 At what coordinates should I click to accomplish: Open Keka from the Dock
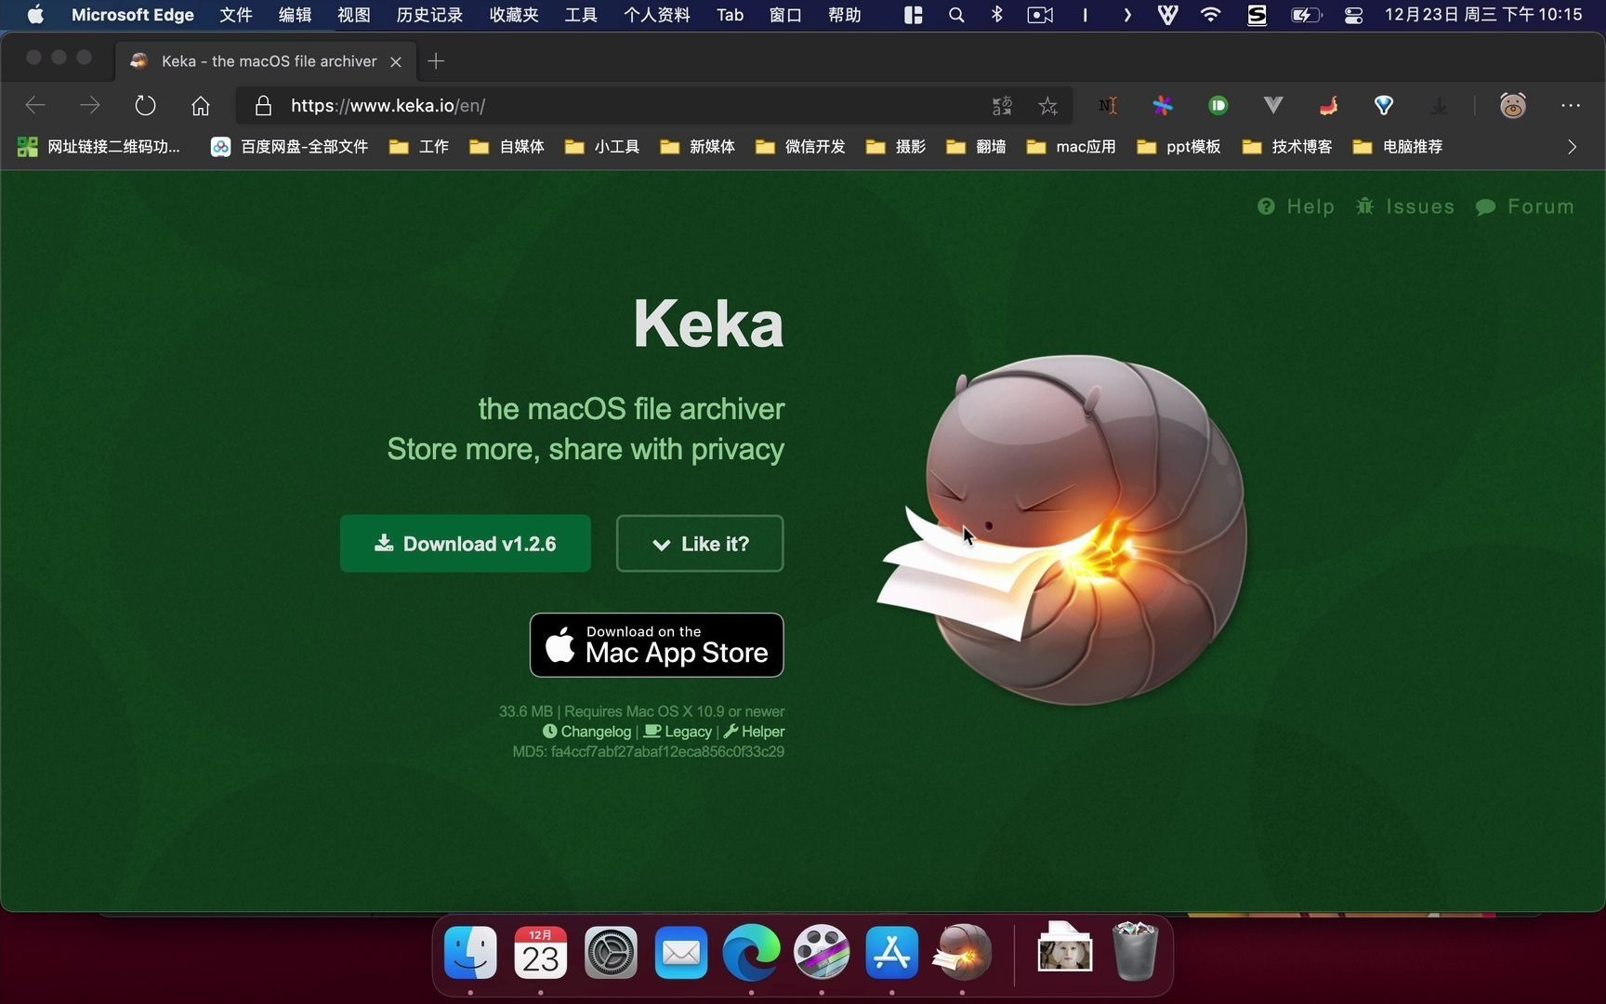(963, 953)
